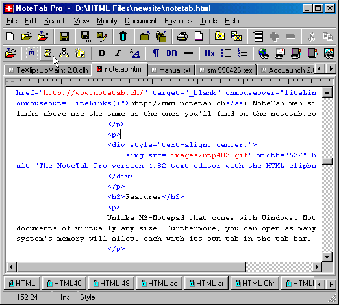
Task: Click the black floppy disk save icon
Action: (x=64, y=36)
